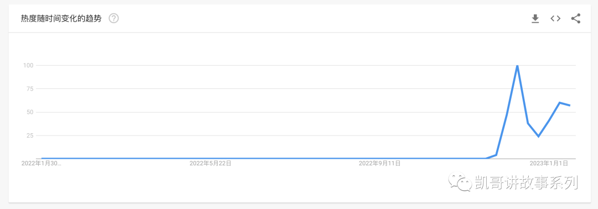Click the 75 label on the y-axis
This screenshot has height=209, width=598.
click(30, 88)
